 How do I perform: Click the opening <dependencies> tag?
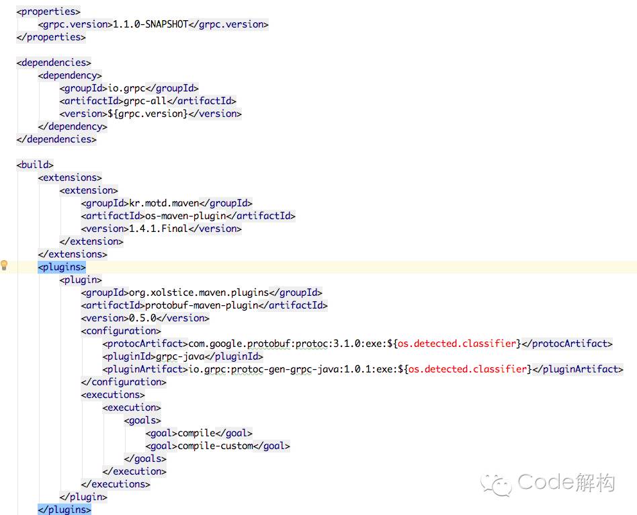click(x=54, y=63)
